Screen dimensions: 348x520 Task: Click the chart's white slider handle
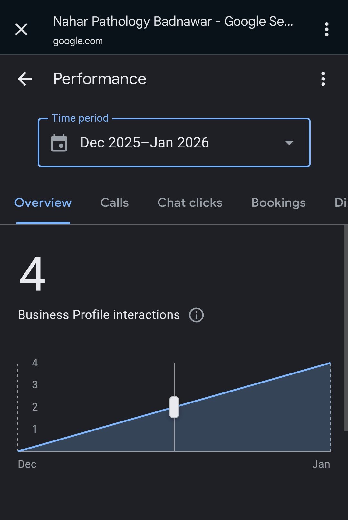point(174,407)
